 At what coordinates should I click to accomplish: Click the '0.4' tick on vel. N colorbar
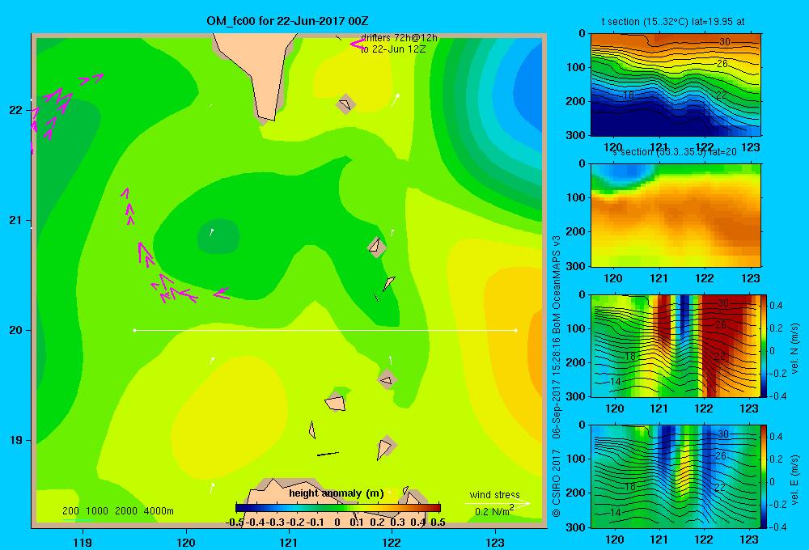(x=776, y=306)
